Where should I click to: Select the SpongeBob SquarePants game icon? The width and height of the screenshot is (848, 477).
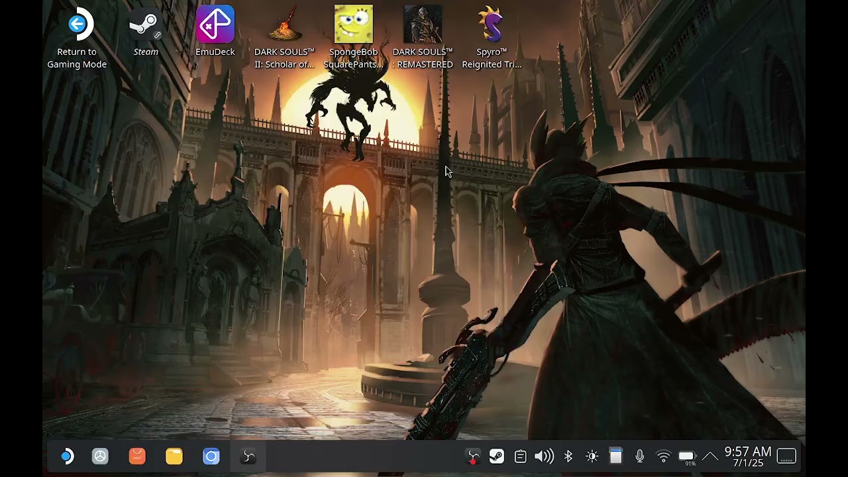[353, 38]
